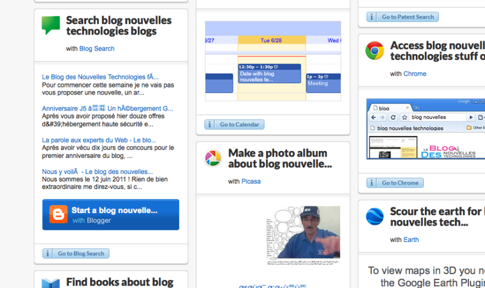Image resolution: width=485 pixels, height=288 pixels.
Task: Follow the Chrome link under Access heading
Action: coord(415,74)
